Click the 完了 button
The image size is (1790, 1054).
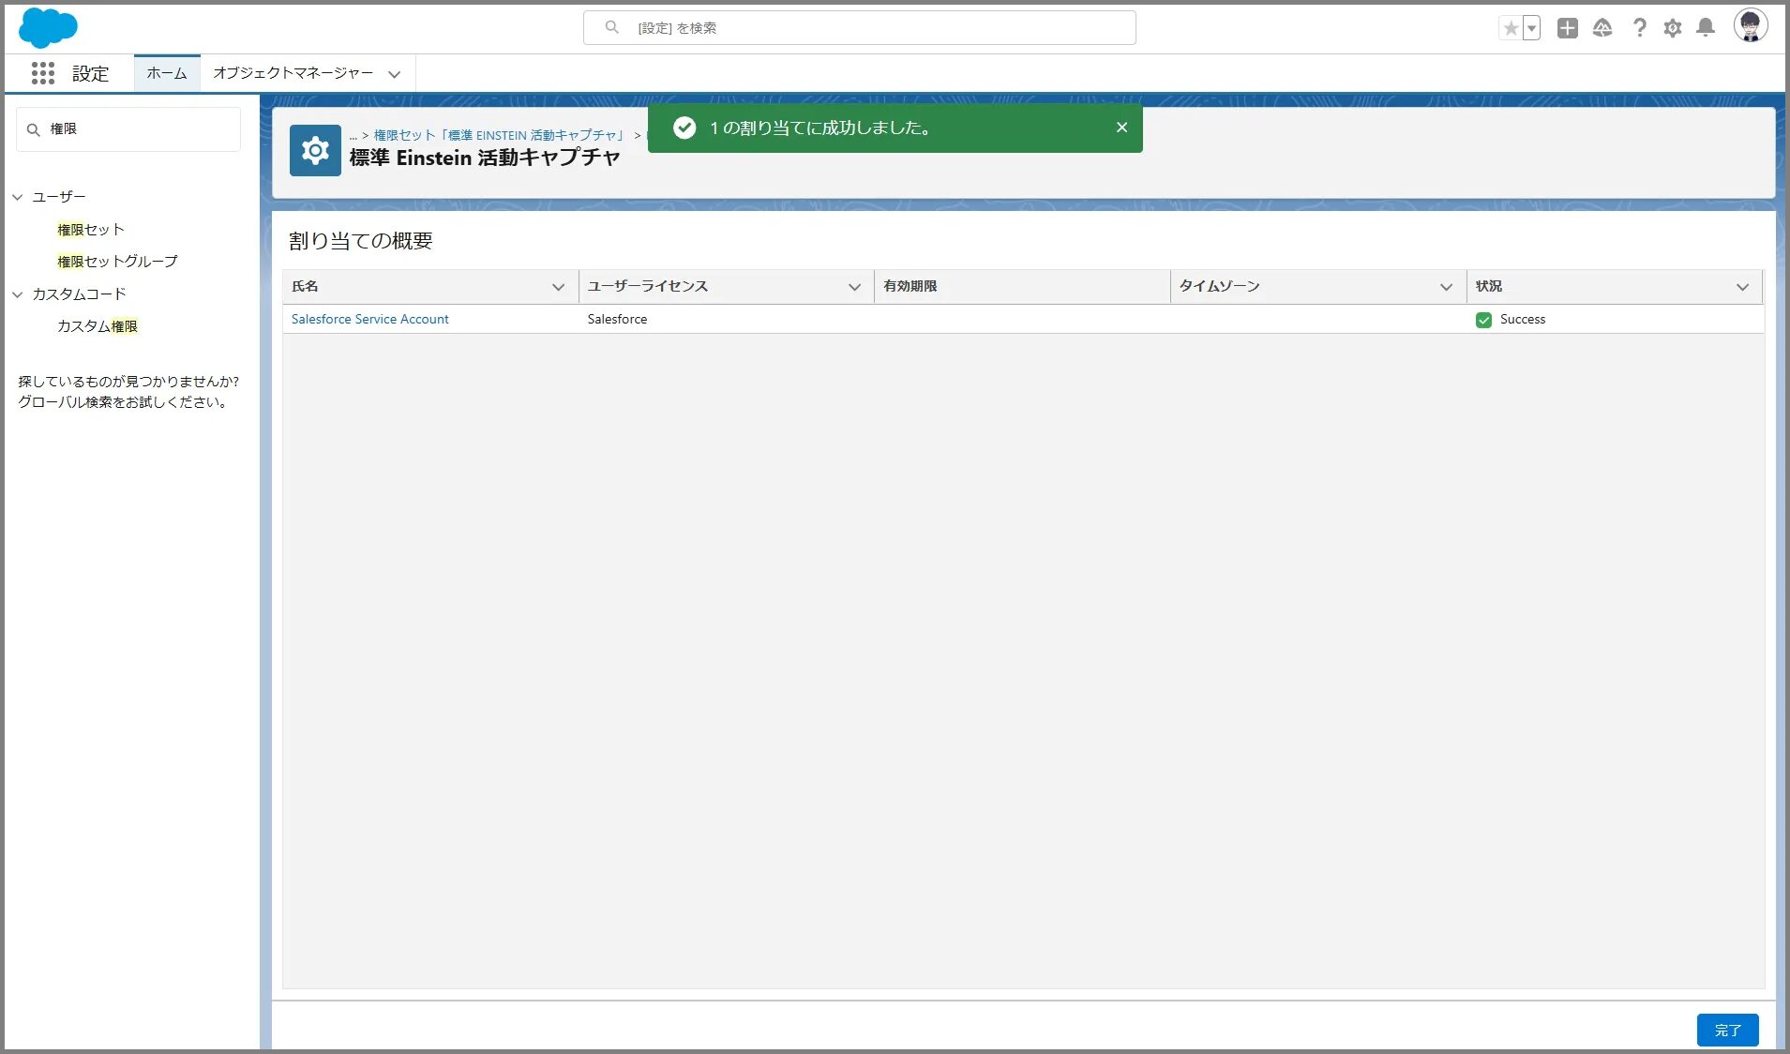(1727, 1030)
